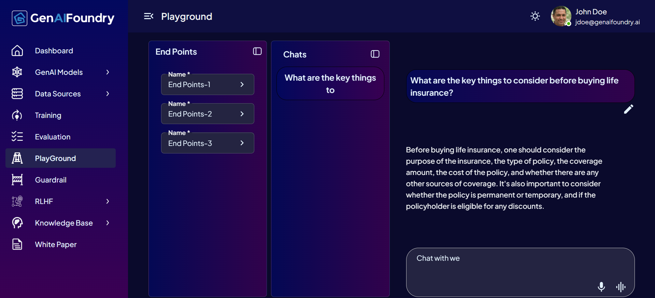Toggle light/dark theme sun icon
Viewport: 655px width, 298px height.
535,16
